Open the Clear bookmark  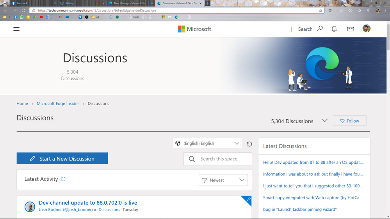click(x=134, y=17)
